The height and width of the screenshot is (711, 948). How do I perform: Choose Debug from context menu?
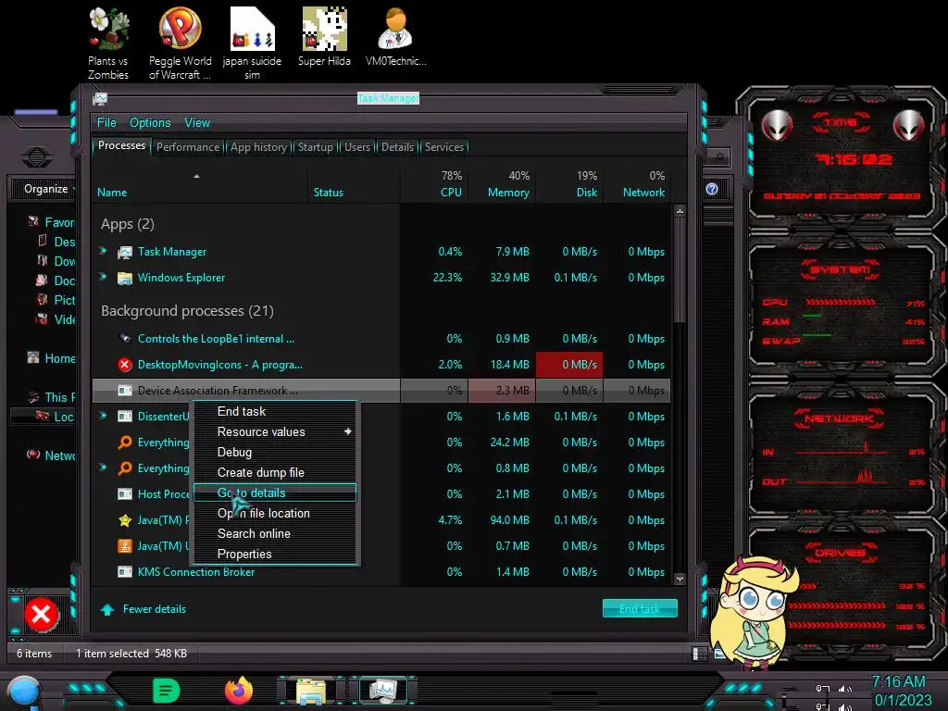click(x=274, y=452)
